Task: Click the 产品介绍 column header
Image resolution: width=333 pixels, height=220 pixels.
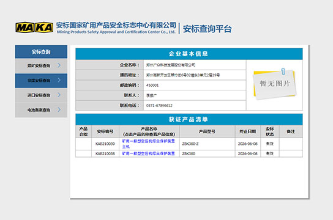Action: (83, 131)
